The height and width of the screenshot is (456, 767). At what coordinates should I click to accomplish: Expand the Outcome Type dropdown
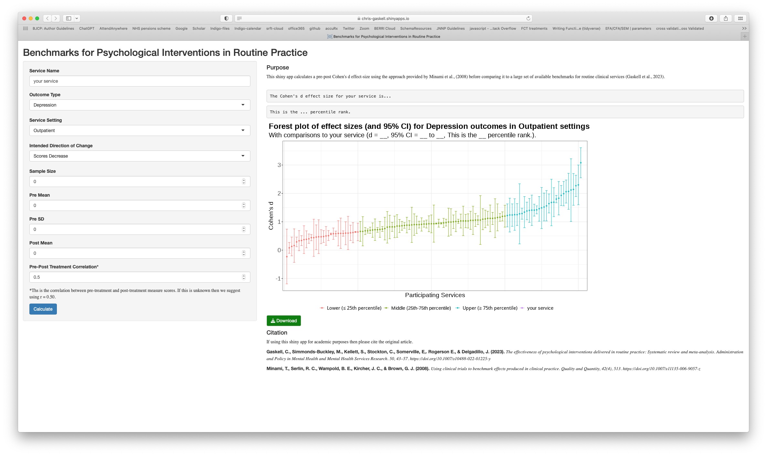pyautogui.click(x=140, y=105)
